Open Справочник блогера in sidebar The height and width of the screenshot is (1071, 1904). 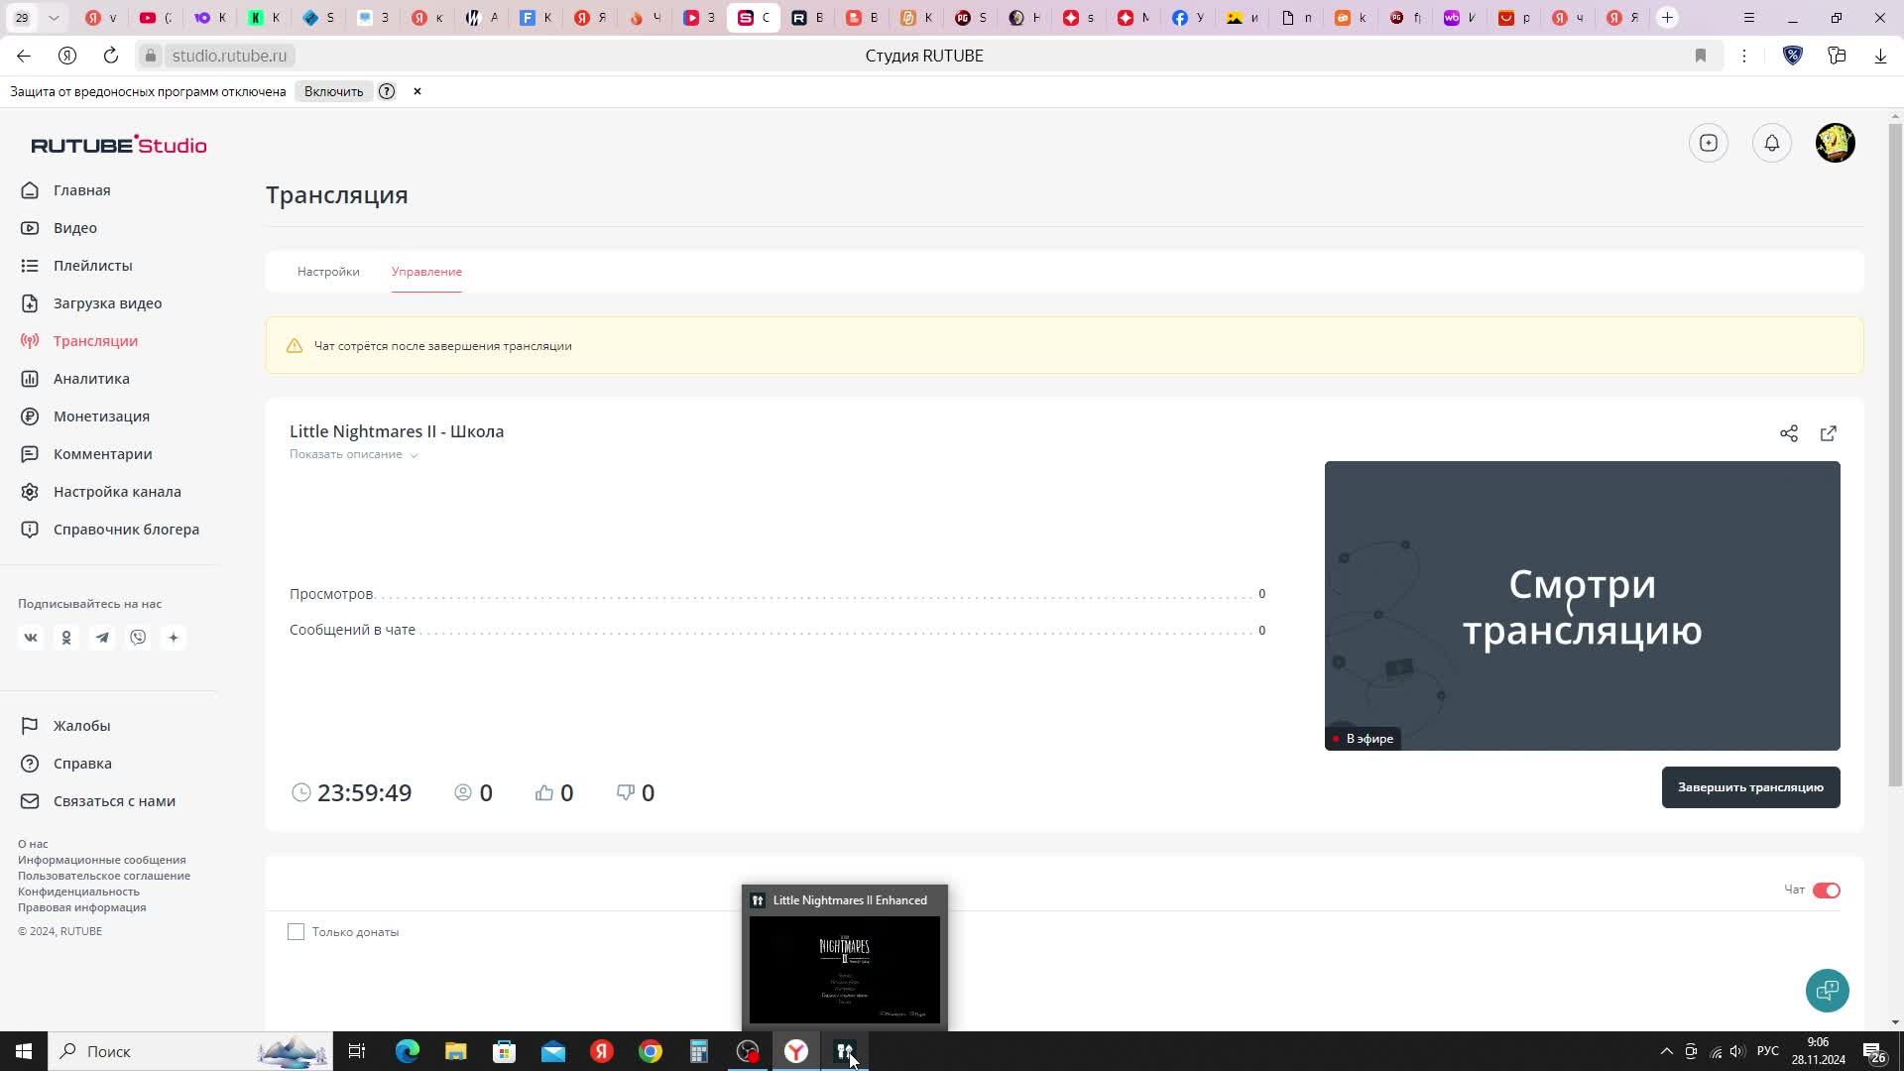[x=126, y=530]
